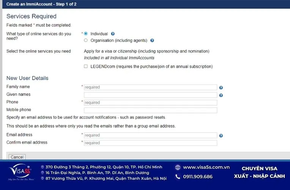The image size is (290, 190).
Task: Focus the Email address input field
Action: pos(150,135)
